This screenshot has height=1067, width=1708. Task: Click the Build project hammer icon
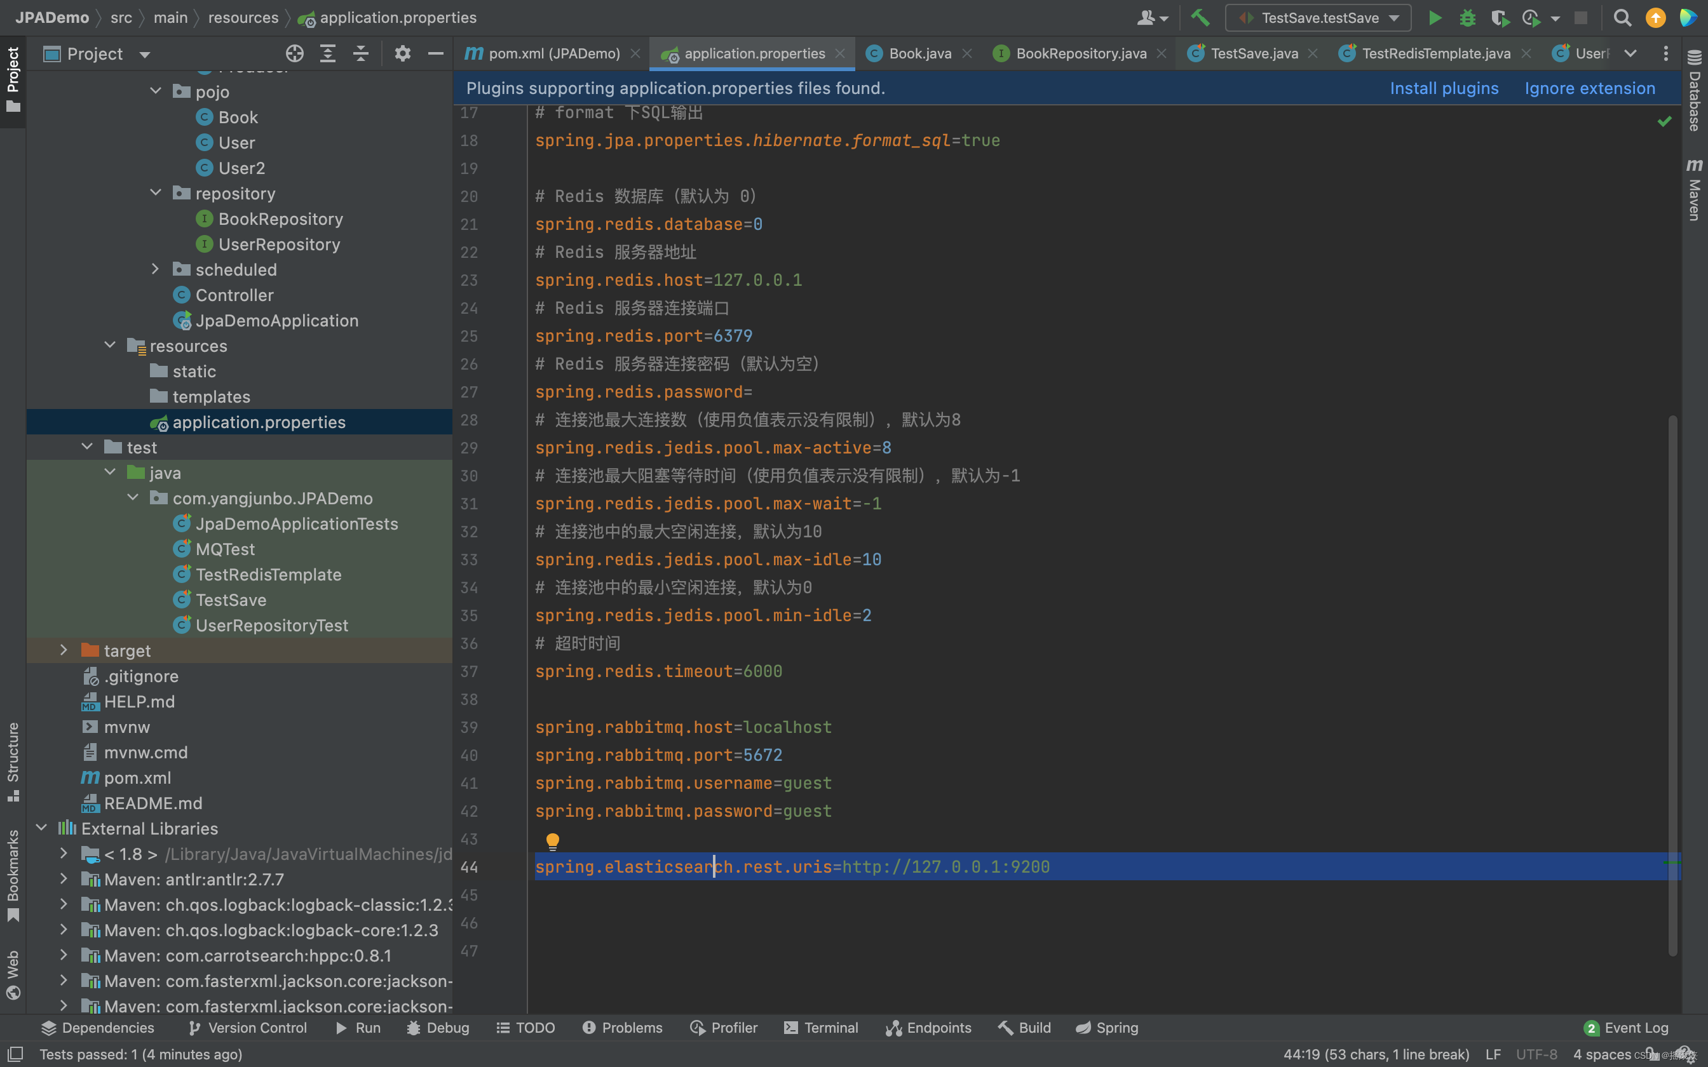tap(1200, 18)
